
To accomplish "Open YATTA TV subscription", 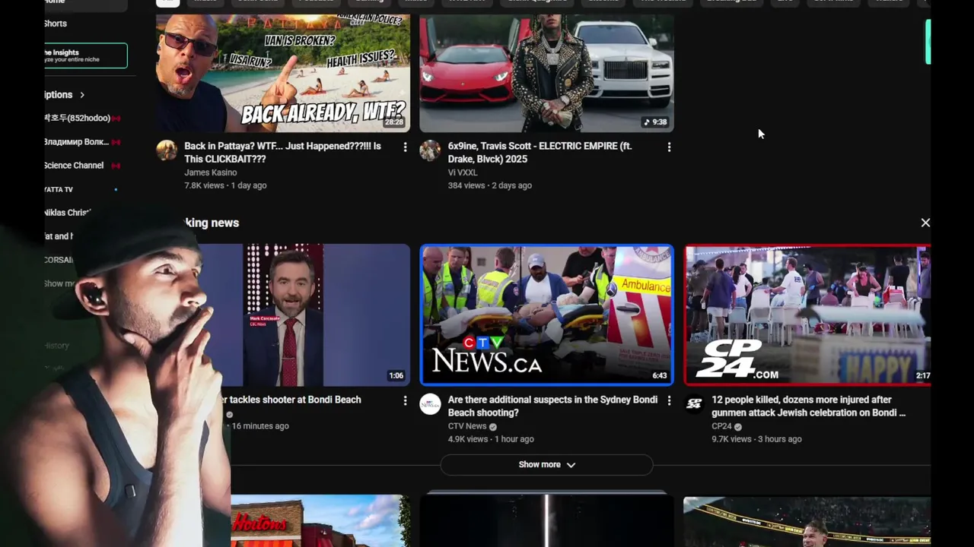I will tap(59, 189).
